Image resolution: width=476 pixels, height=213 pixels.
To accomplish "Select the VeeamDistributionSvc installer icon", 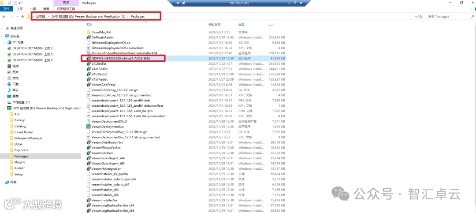I will [88, 142].
